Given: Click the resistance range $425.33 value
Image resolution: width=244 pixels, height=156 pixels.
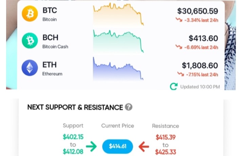Looking at the screenshot, I should [166, 152].
